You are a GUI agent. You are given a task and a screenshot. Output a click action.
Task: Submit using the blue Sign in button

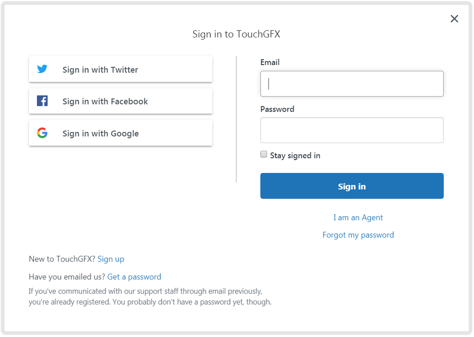tap(352, 186)
